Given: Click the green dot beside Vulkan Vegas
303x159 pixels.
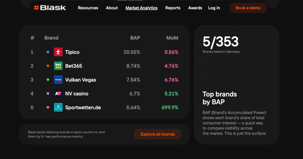Looking at the screenshot, I should (x=48, y=80).
